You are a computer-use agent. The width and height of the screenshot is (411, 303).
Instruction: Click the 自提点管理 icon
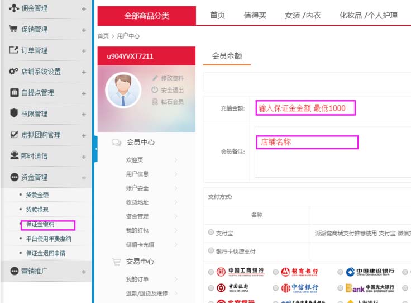15,92
